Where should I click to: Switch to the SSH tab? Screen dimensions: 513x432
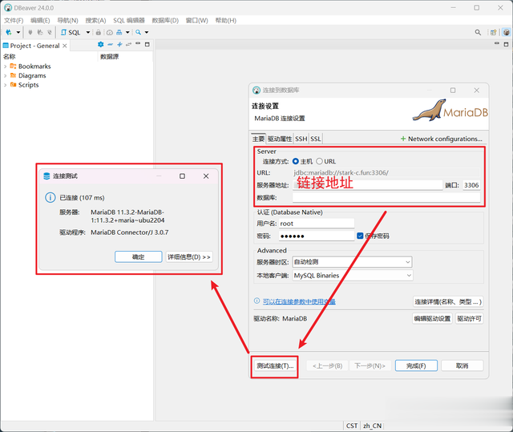(301, 139)
